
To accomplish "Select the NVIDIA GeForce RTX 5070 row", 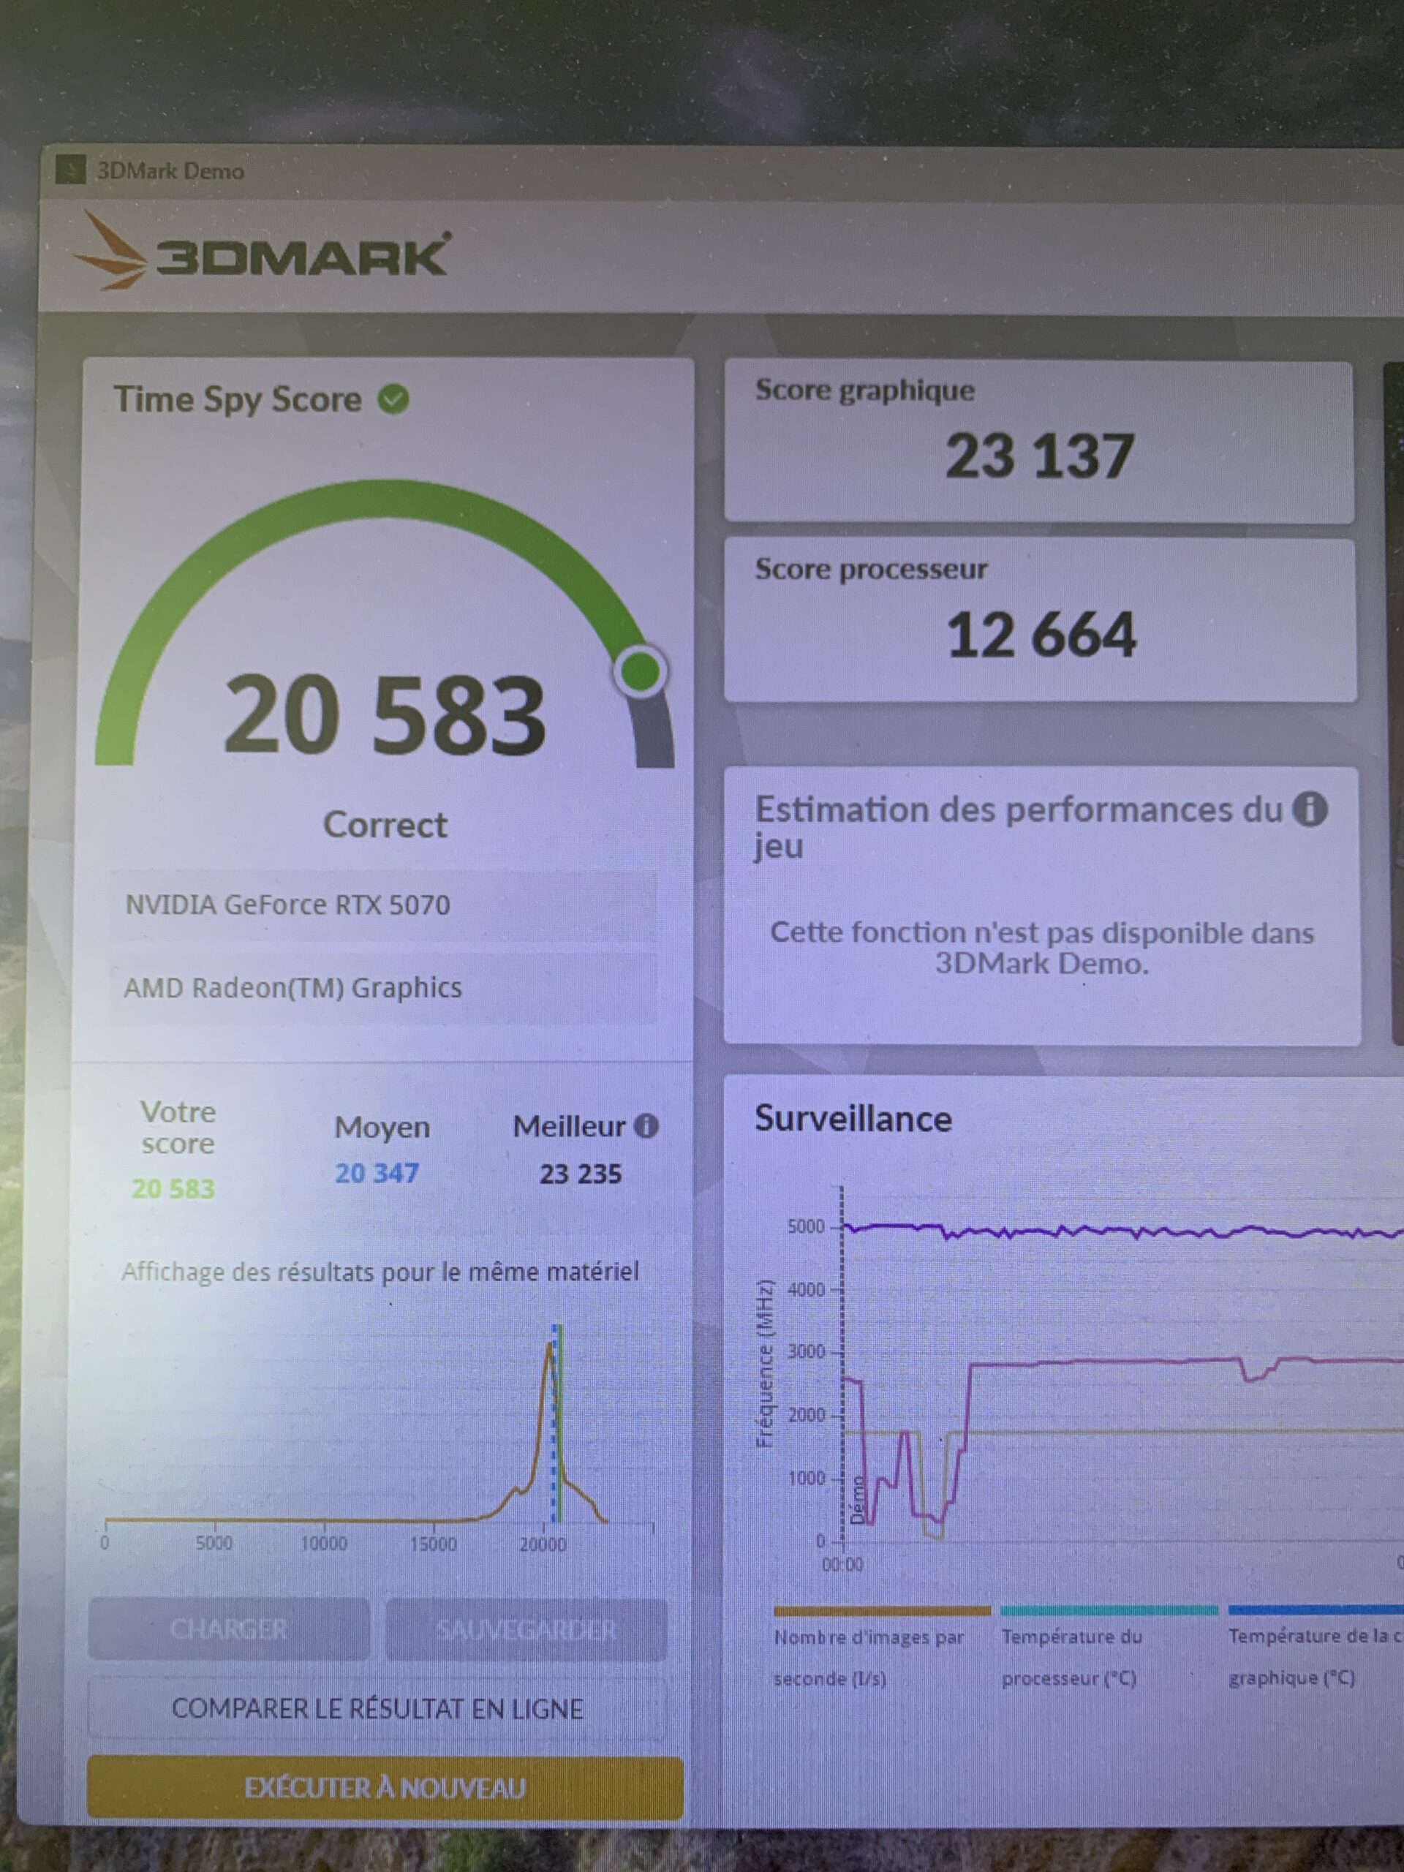I will tap(383, 905).
